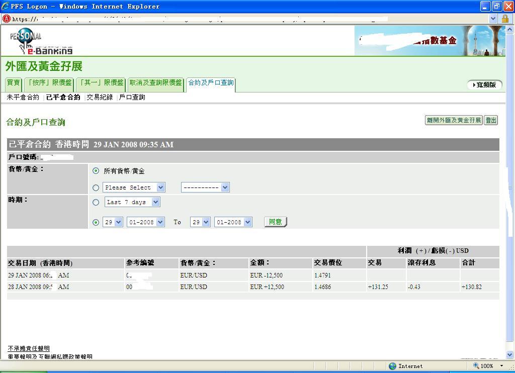The image size is (515, 373).
Task: Click the Internet zone globe icon
Action: tap(392, 366)
